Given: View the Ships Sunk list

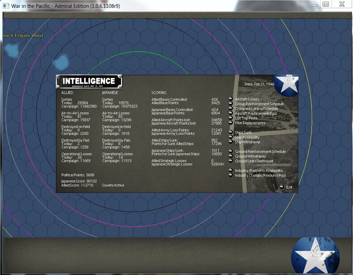Looking at the screenshot, I should 243,132.
